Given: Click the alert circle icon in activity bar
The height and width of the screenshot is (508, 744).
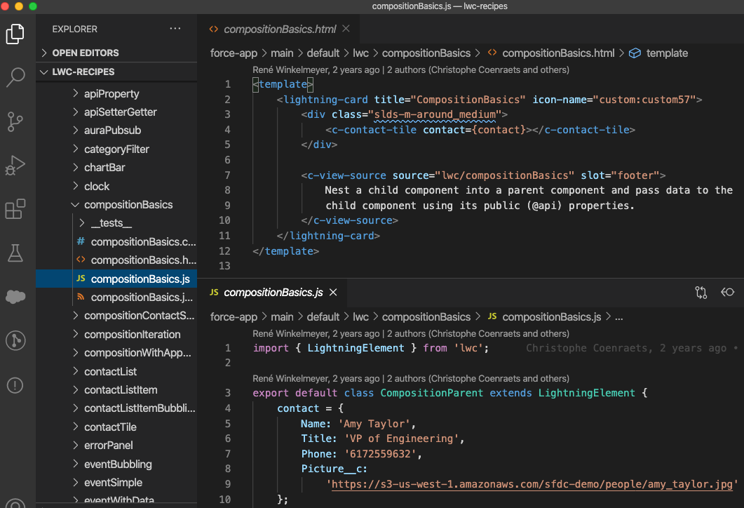Looking at the screenshot, I should click(15, 385).
